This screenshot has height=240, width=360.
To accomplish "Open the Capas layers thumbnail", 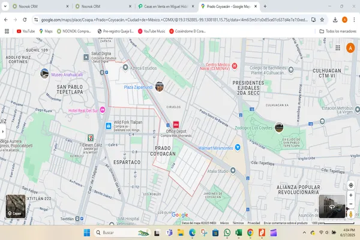I will coord(16,206).
